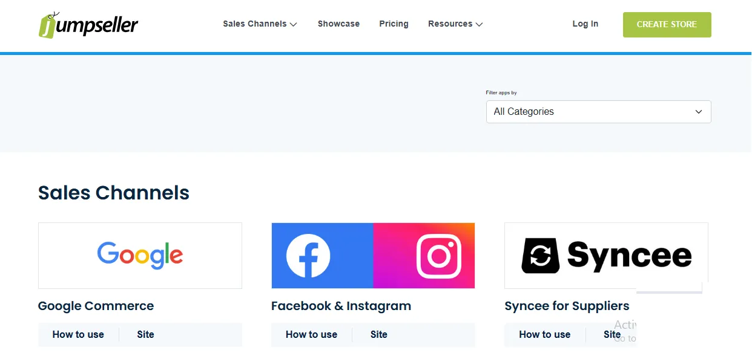The width and height of the screenshot is (752, 359).
Task: Click the Jumpseller logo
Action: click(88, 25)
